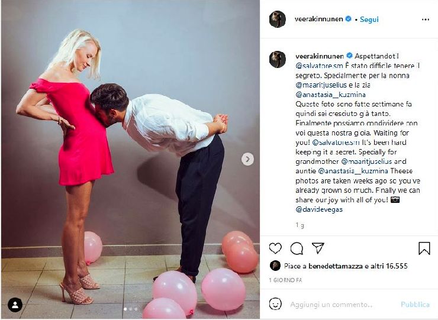Image resolution: width=438 pixels, height=320 pixels.
Task: Open the veerakinnunen username in the header
Action: coord(318,19)
